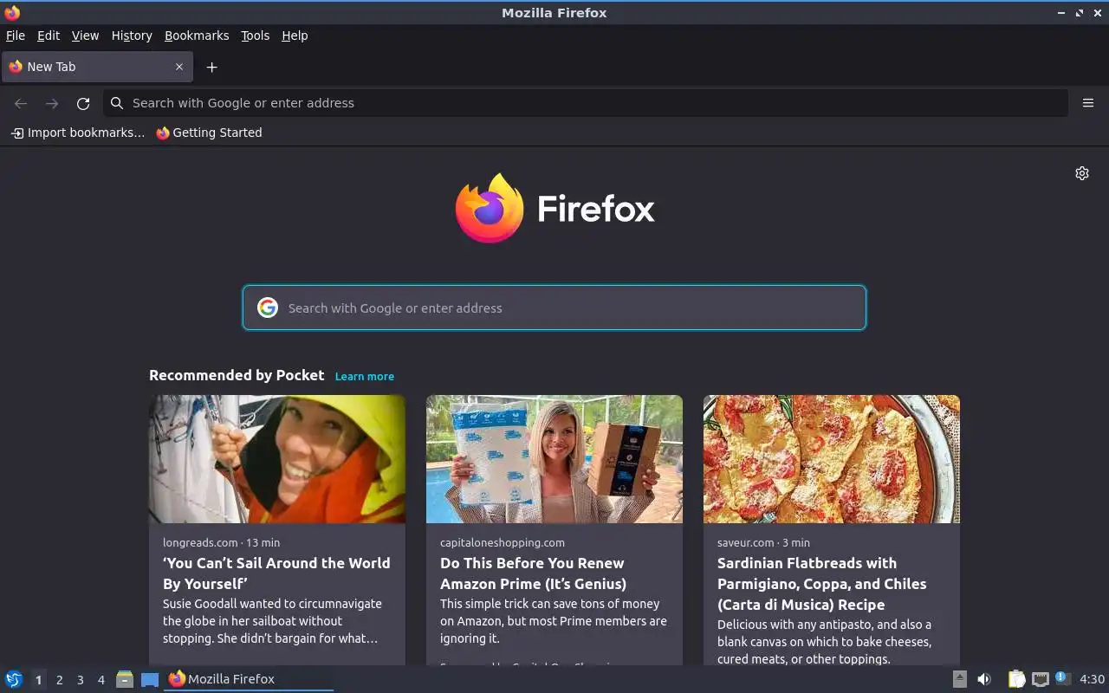Open the View menu
1109x693 pixels.
pos(85,36)
